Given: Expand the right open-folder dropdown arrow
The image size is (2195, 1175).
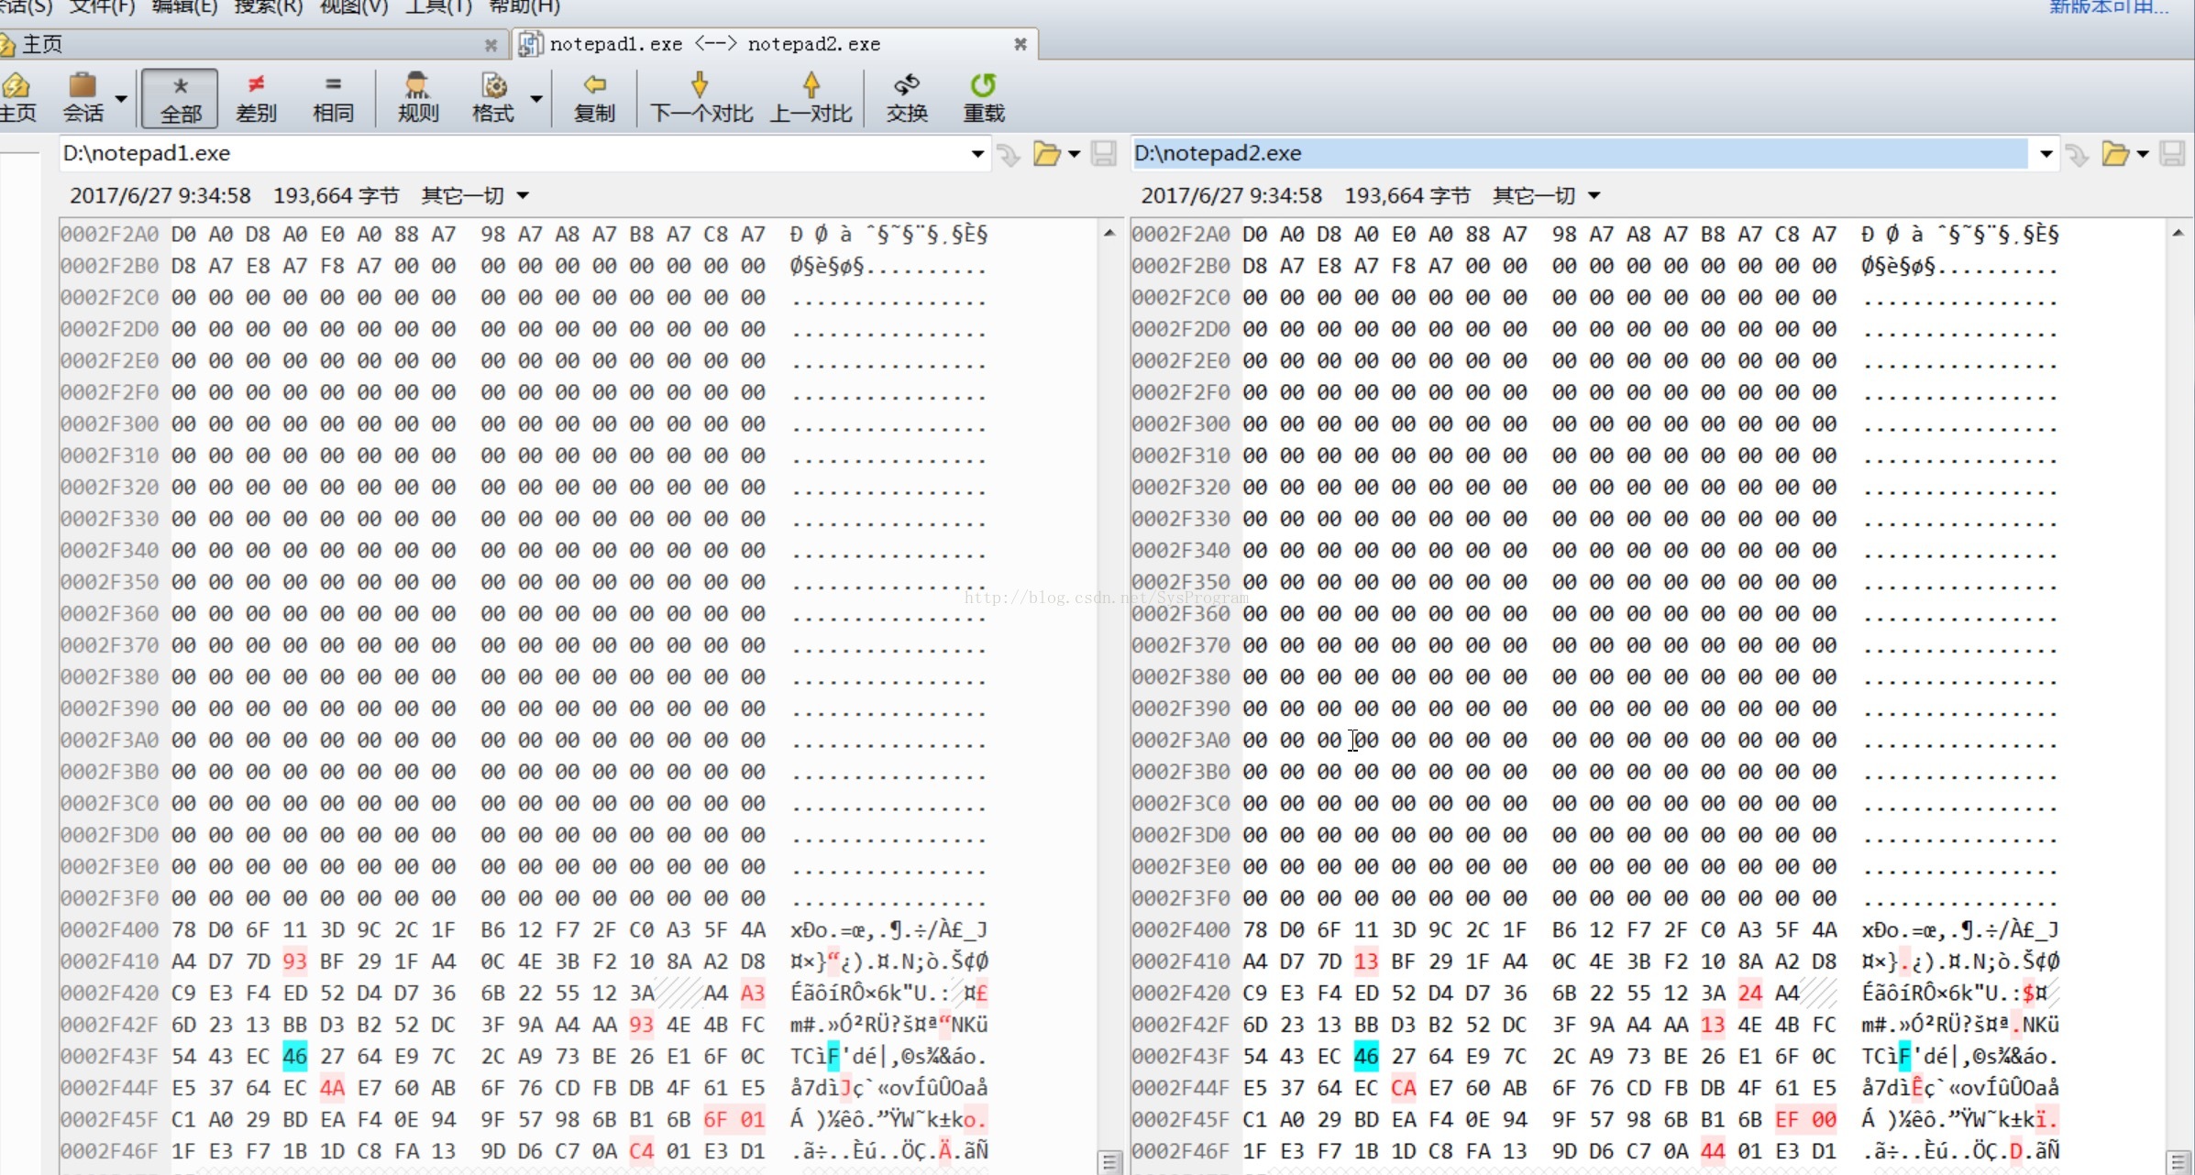Looking at the screenshot, I should tap(2143, 154).
